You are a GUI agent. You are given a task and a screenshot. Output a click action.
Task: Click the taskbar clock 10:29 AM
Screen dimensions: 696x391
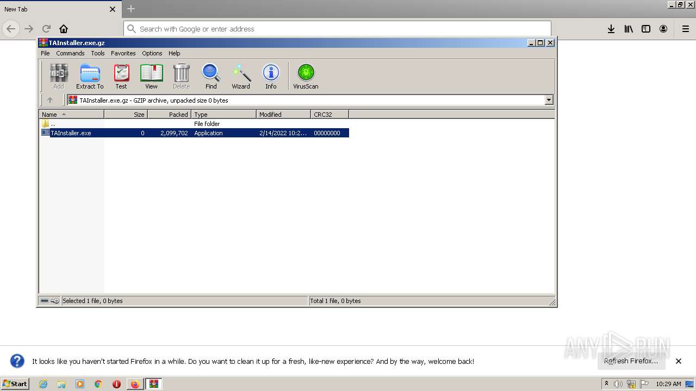pos(668,384)
